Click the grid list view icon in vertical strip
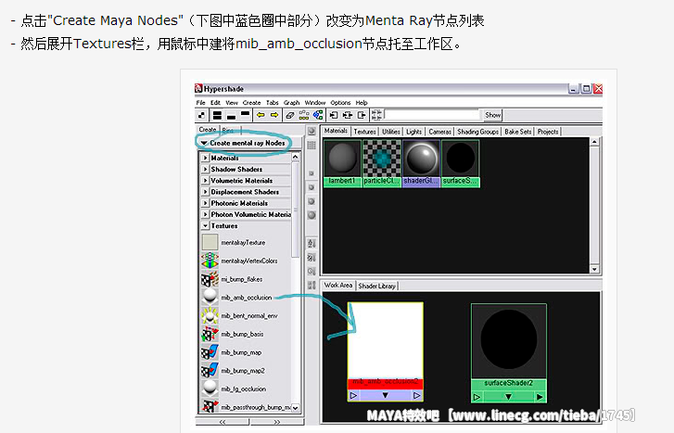 click(312, 146)
